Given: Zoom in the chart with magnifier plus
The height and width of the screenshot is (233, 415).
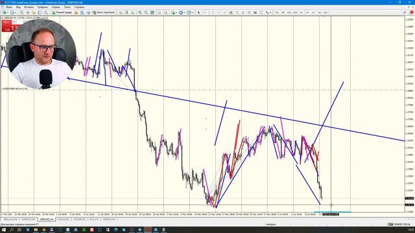Looking at the screenshot, I should click(x=140, y=12).
